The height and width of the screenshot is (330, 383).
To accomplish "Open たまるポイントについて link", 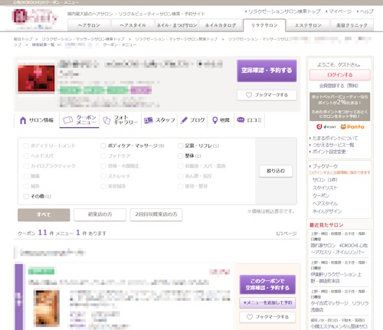I will click(335, 138).
